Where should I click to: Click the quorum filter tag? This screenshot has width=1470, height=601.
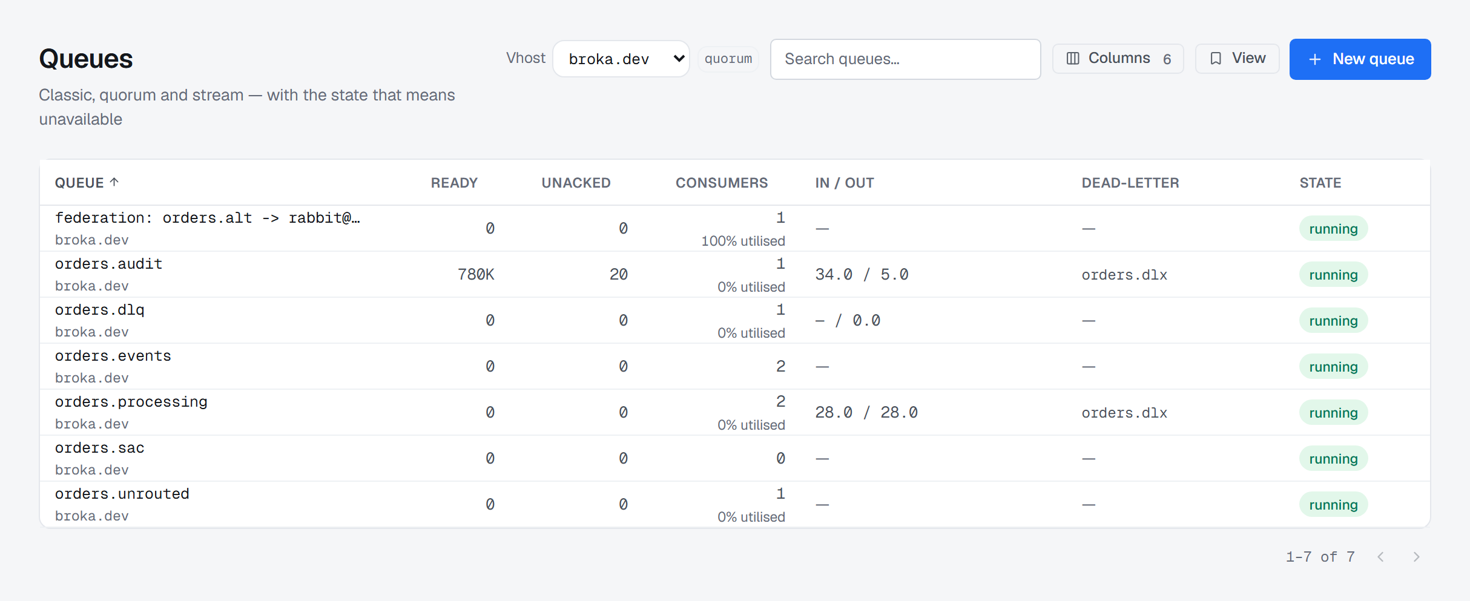[x=728, y=59]
